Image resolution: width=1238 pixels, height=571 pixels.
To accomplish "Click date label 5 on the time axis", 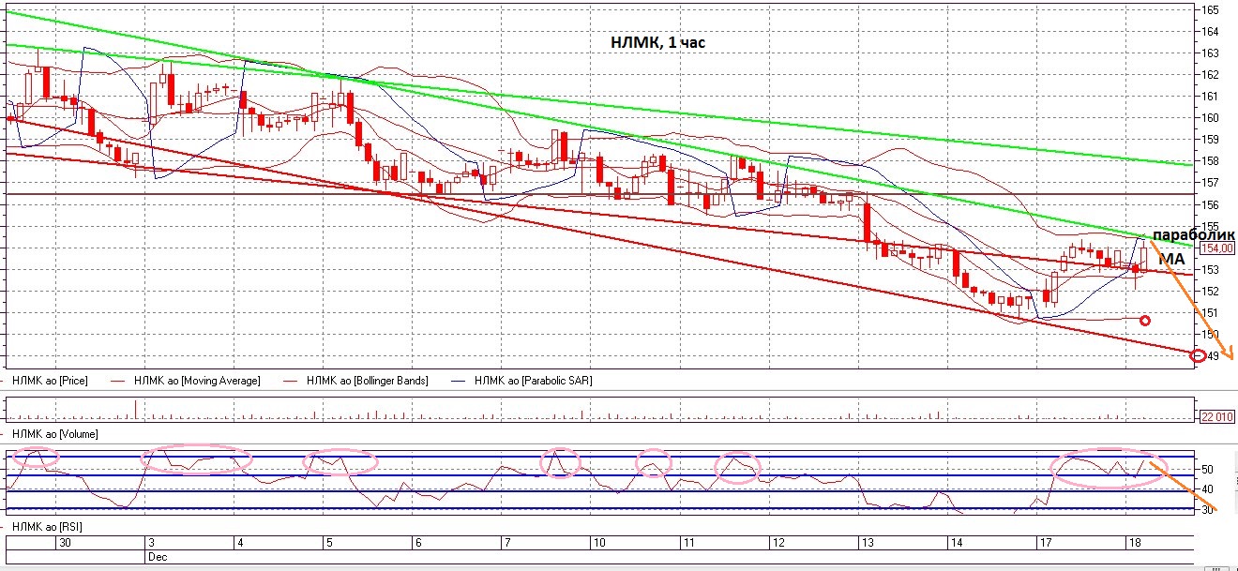I will click(327, 543).
